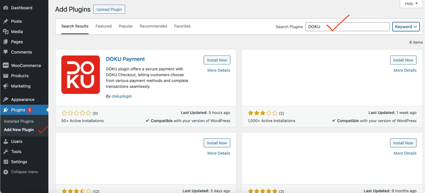The width and height of the screenshot is (425, 193).
Task: More Details for plugin updated 1 week ago
Action: click(x=405, y=70)
